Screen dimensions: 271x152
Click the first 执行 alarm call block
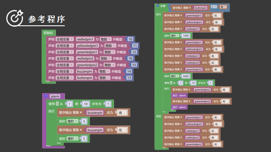(179, 95)
